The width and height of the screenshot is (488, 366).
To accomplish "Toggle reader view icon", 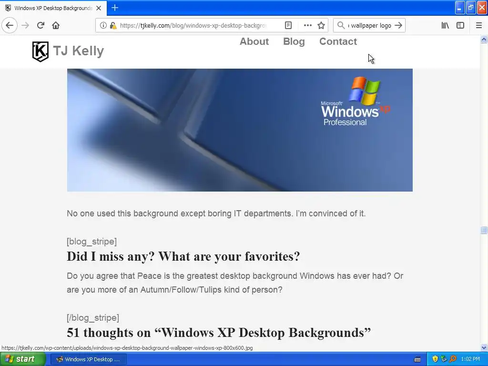I will pos(288,26).
